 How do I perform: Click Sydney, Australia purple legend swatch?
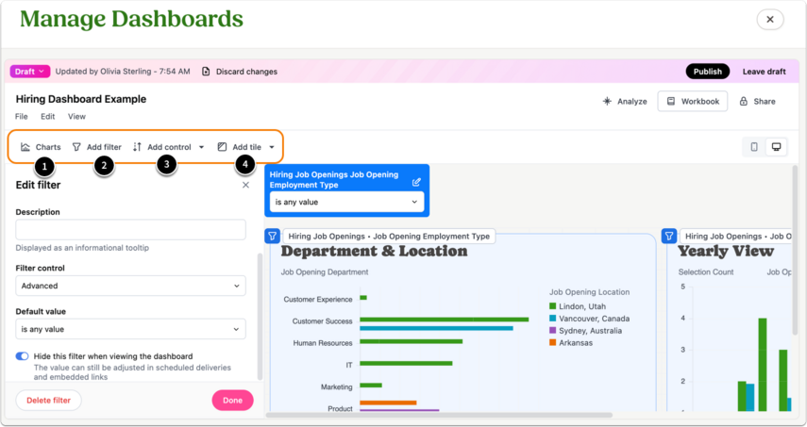pyautogui.click(x=553, y=331)
